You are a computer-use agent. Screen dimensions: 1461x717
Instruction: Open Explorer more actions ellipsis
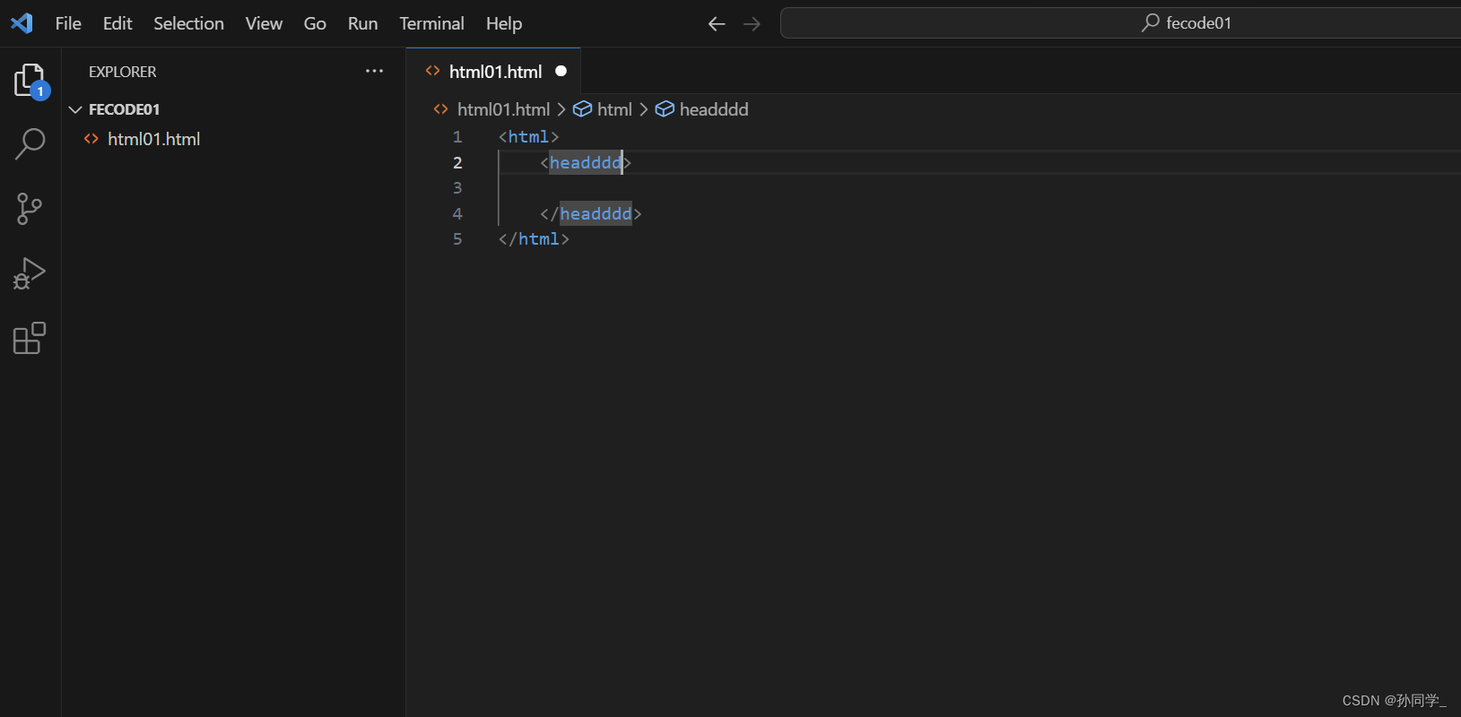tap(374, 71)
